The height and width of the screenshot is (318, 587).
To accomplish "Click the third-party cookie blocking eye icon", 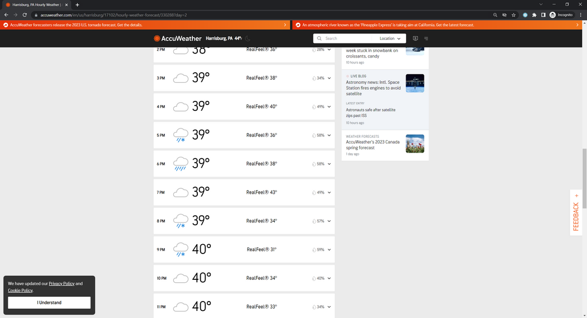I will click(504, 15).
